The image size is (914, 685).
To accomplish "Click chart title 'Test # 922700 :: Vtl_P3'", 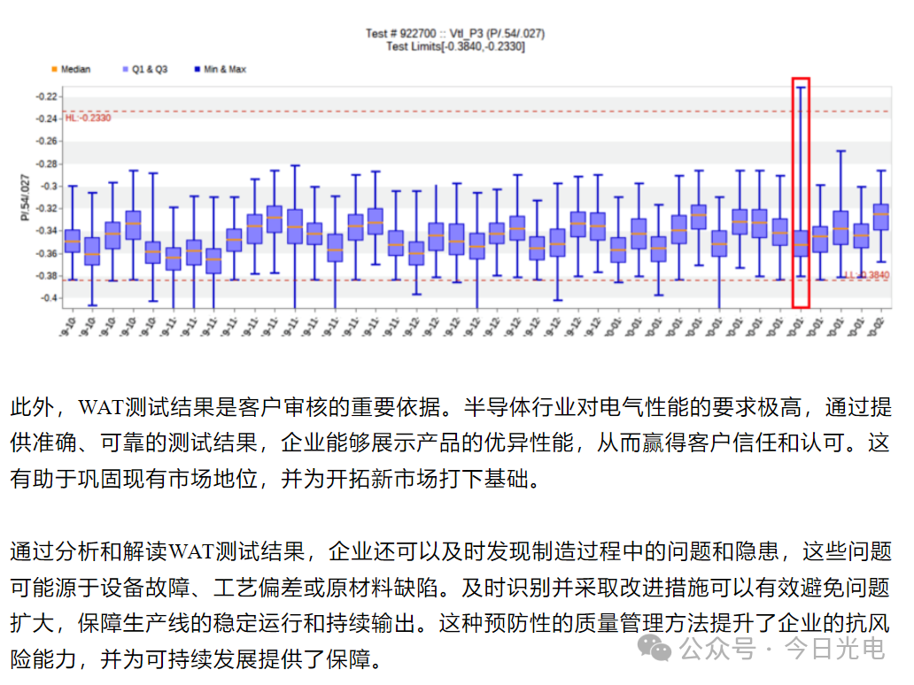I will click(x=425, y=34).
